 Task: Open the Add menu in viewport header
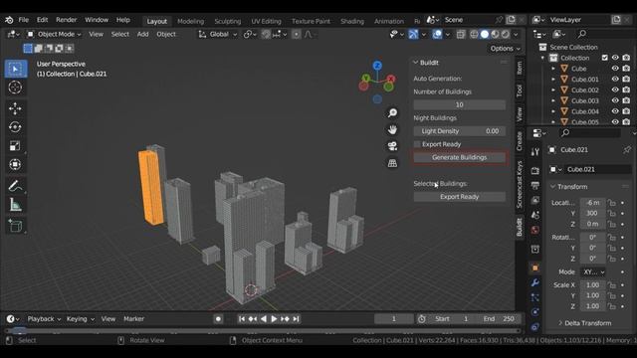[x=142, y=34]
